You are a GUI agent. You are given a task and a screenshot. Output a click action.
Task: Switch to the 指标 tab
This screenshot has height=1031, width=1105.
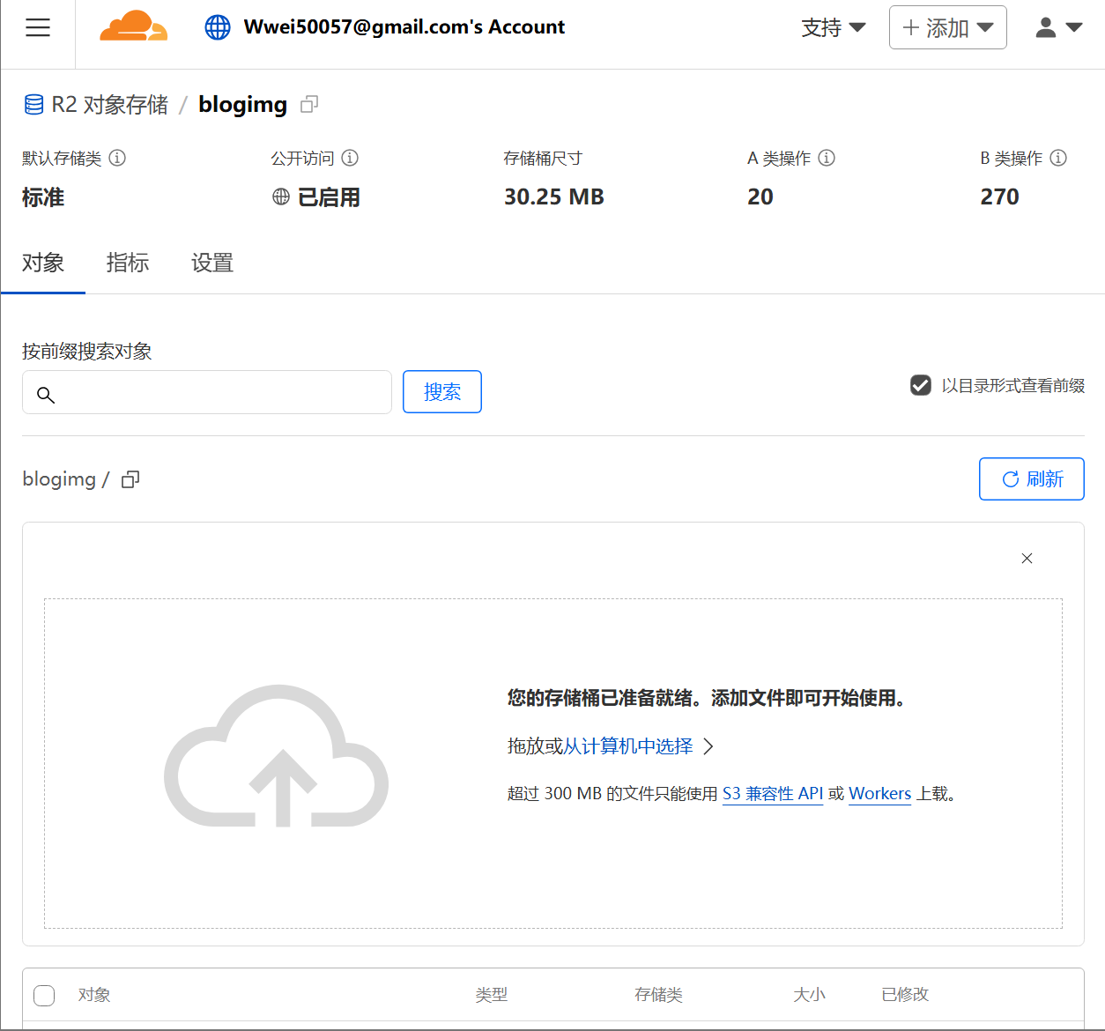(128, 263)
